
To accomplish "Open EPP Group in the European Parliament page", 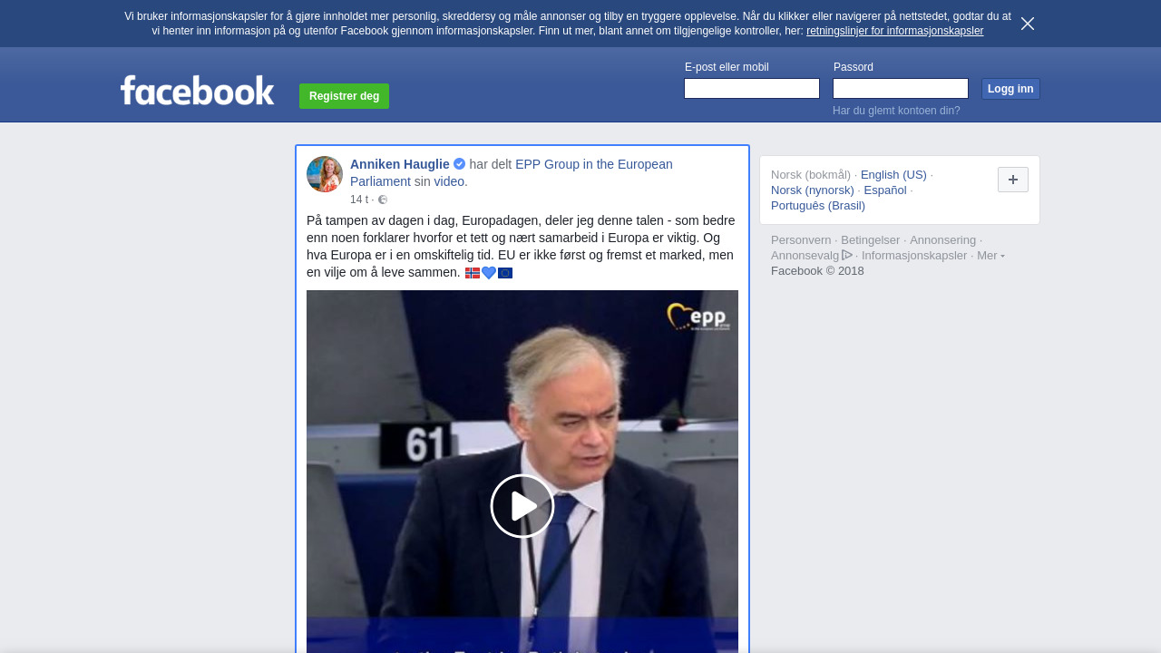I will point(512,172).
